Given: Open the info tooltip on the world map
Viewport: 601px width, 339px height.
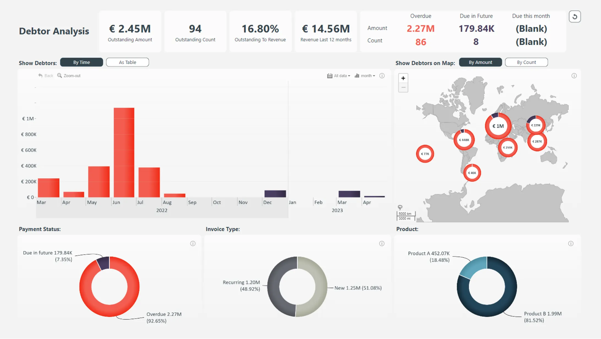Looking at the screenshot, I should tap(574, 76).
